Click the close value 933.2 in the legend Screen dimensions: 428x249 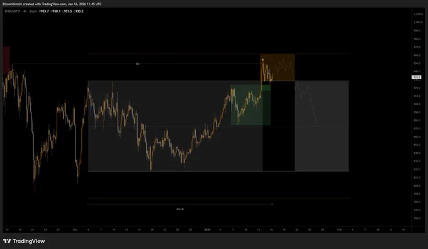pos(79,11)
